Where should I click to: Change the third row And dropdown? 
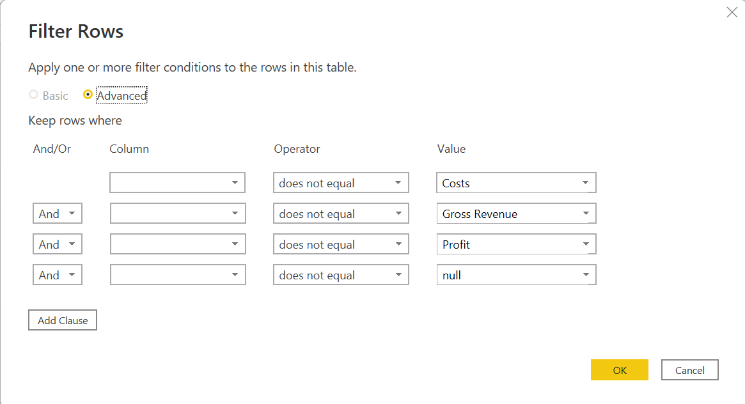click(58, 244)
